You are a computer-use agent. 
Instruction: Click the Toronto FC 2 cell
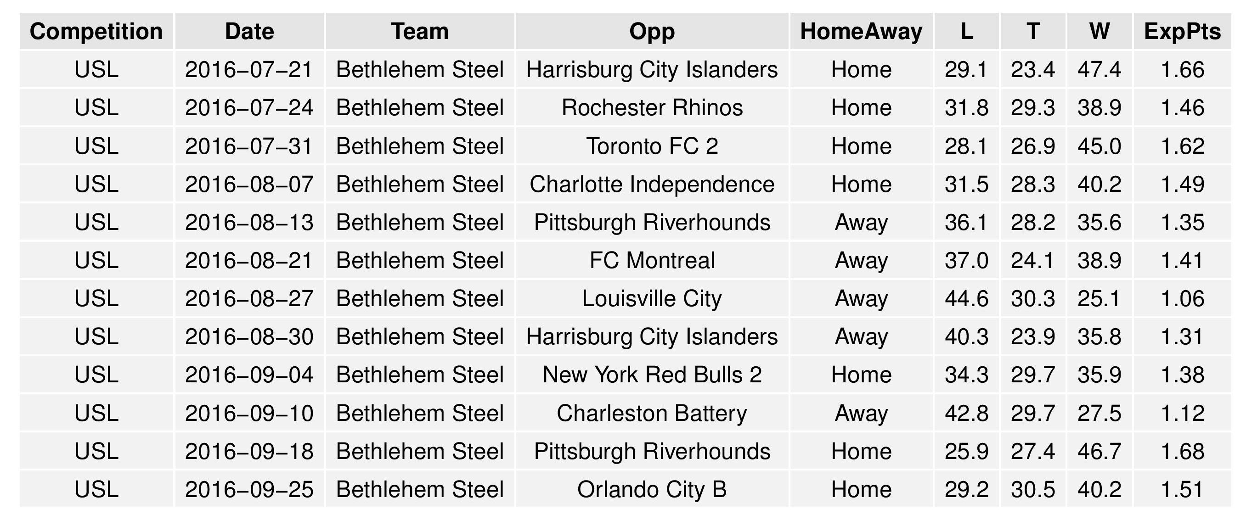point(652,146)
